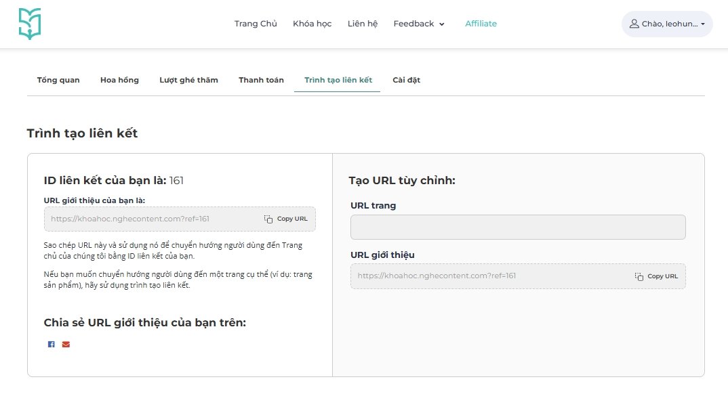
Task: Focus the URL trang input field
Action: click(518, 227)
